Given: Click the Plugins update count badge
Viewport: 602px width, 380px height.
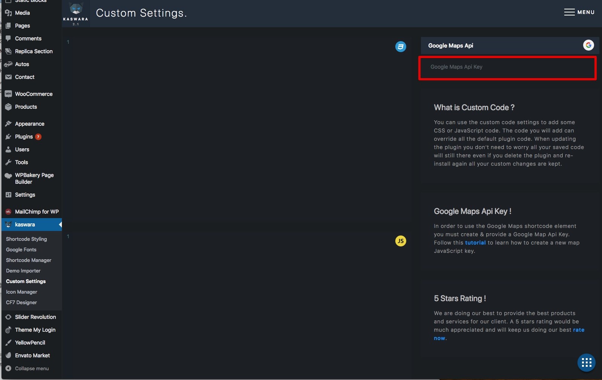Looking at the screenshot, I should tap(38, 137).
